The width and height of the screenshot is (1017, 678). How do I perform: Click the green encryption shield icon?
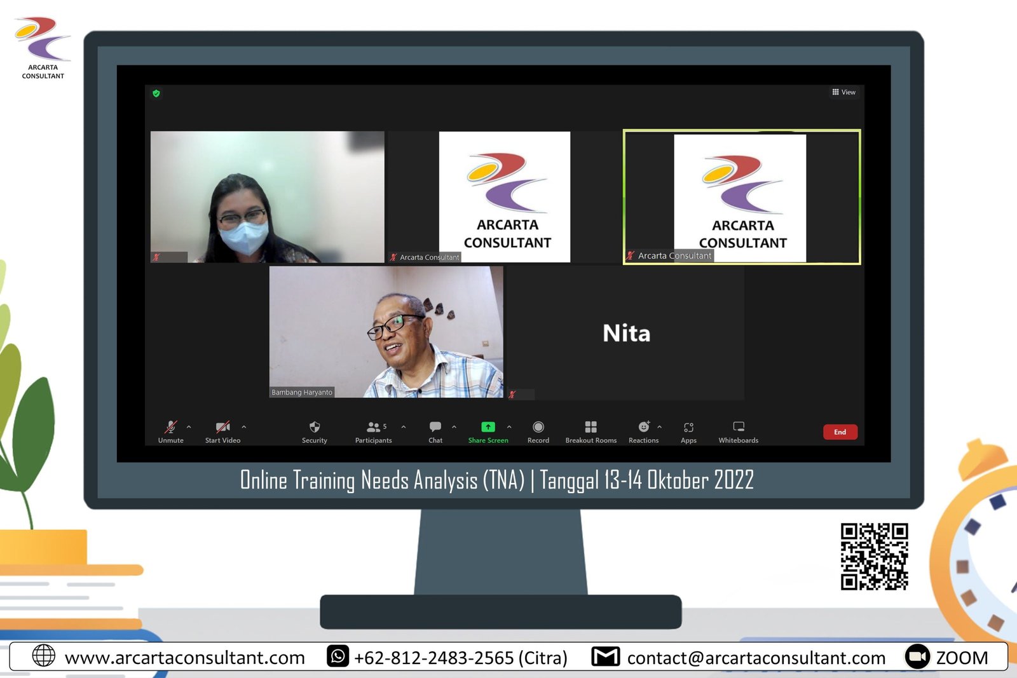156,93
